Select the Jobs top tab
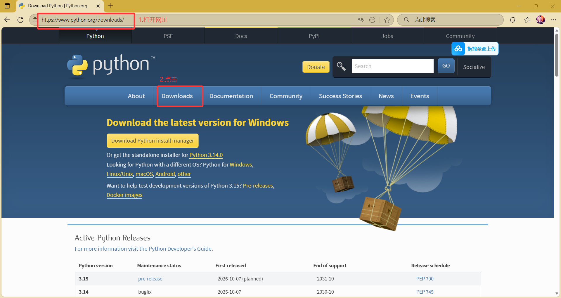 [387, 36]
